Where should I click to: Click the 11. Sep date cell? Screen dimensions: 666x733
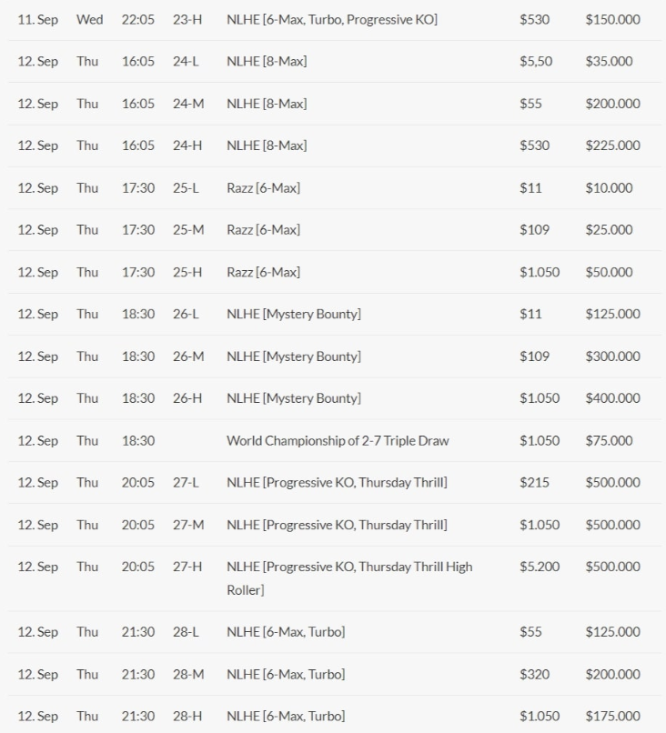[37, 19]
